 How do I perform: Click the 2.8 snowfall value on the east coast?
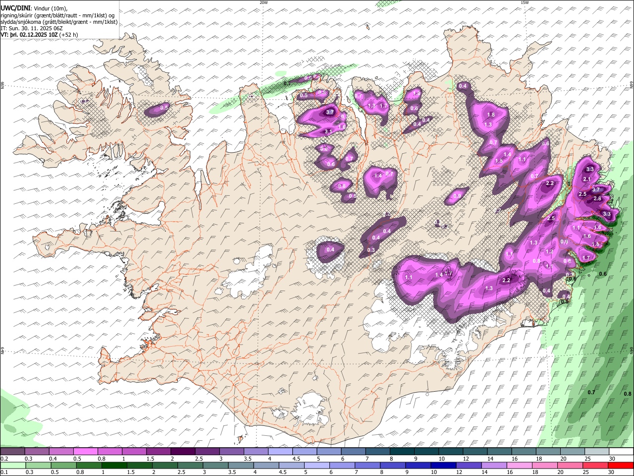(x=597, y=198)
